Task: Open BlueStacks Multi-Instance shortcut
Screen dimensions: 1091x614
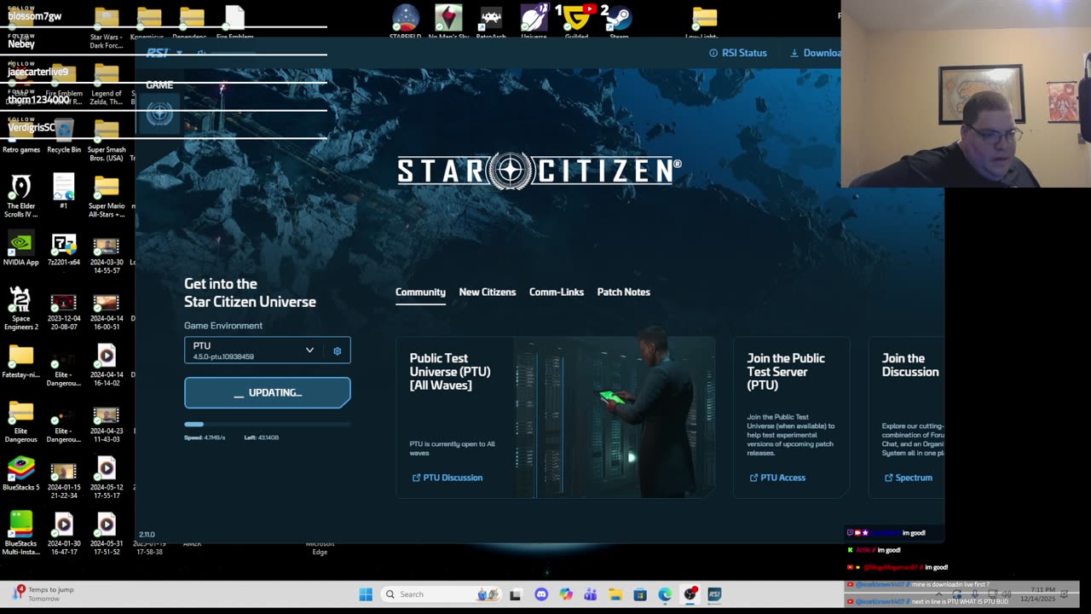Action: click(x=21, y=533)
